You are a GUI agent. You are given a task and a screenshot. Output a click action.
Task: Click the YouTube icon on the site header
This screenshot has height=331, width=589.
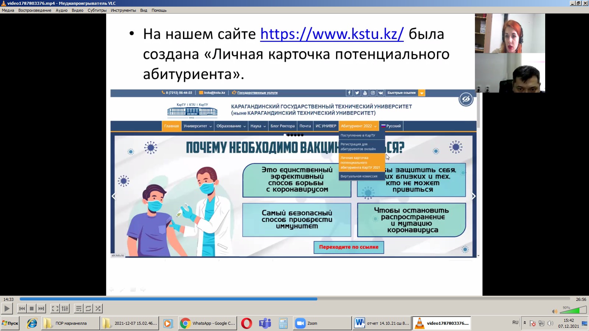pyautogui.click(x=365, y=93)
